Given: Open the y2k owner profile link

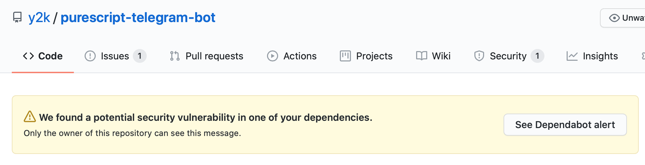Looking at the screenshot, I should (x=39, y=18).
